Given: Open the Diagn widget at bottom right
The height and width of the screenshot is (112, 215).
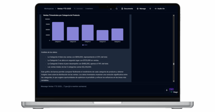Looking at the screenshot, I should (174, 92).
